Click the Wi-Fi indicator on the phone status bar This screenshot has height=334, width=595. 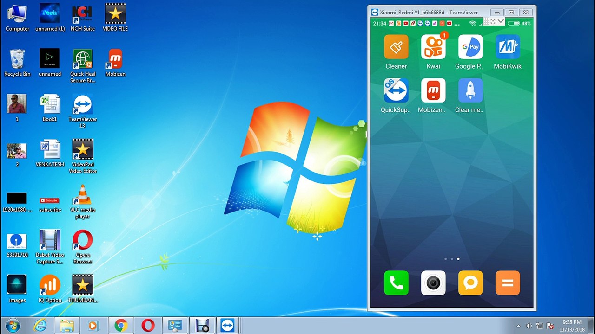[472, 23]
